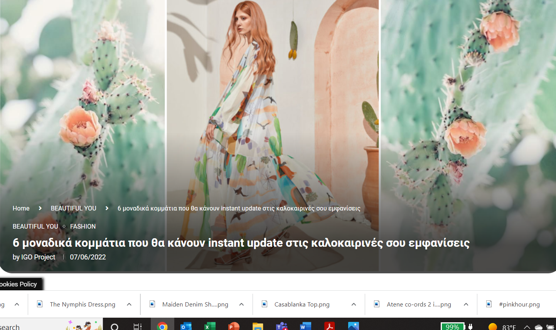Open Task View from the taskbar

coord(138,327)
